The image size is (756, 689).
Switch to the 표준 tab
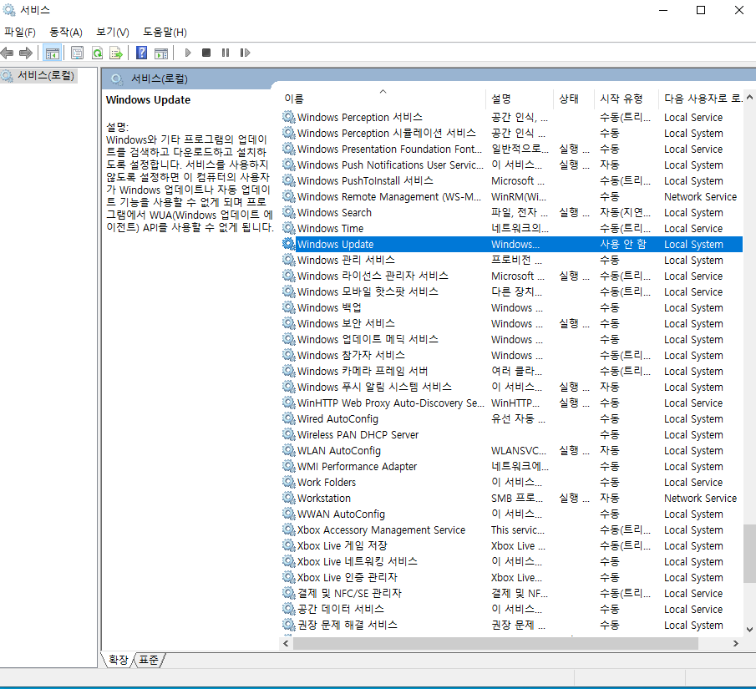point(149,660)
